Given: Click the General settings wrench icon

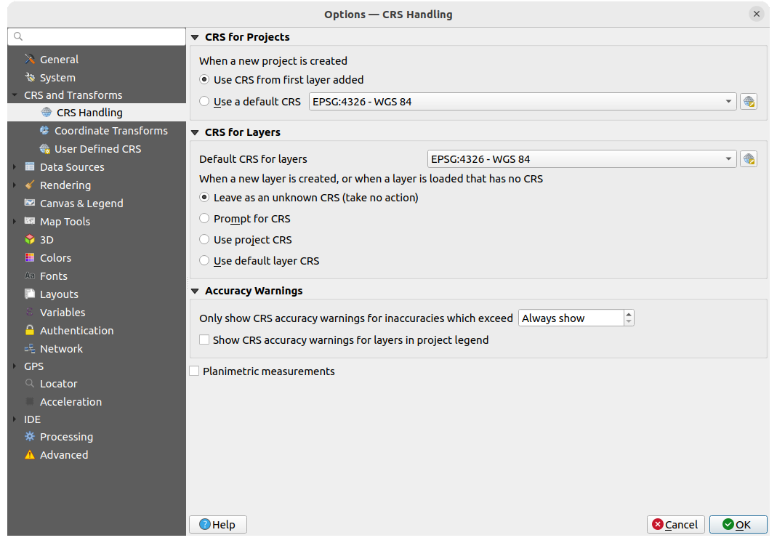Looking at the screenshot, I should 30,60.
